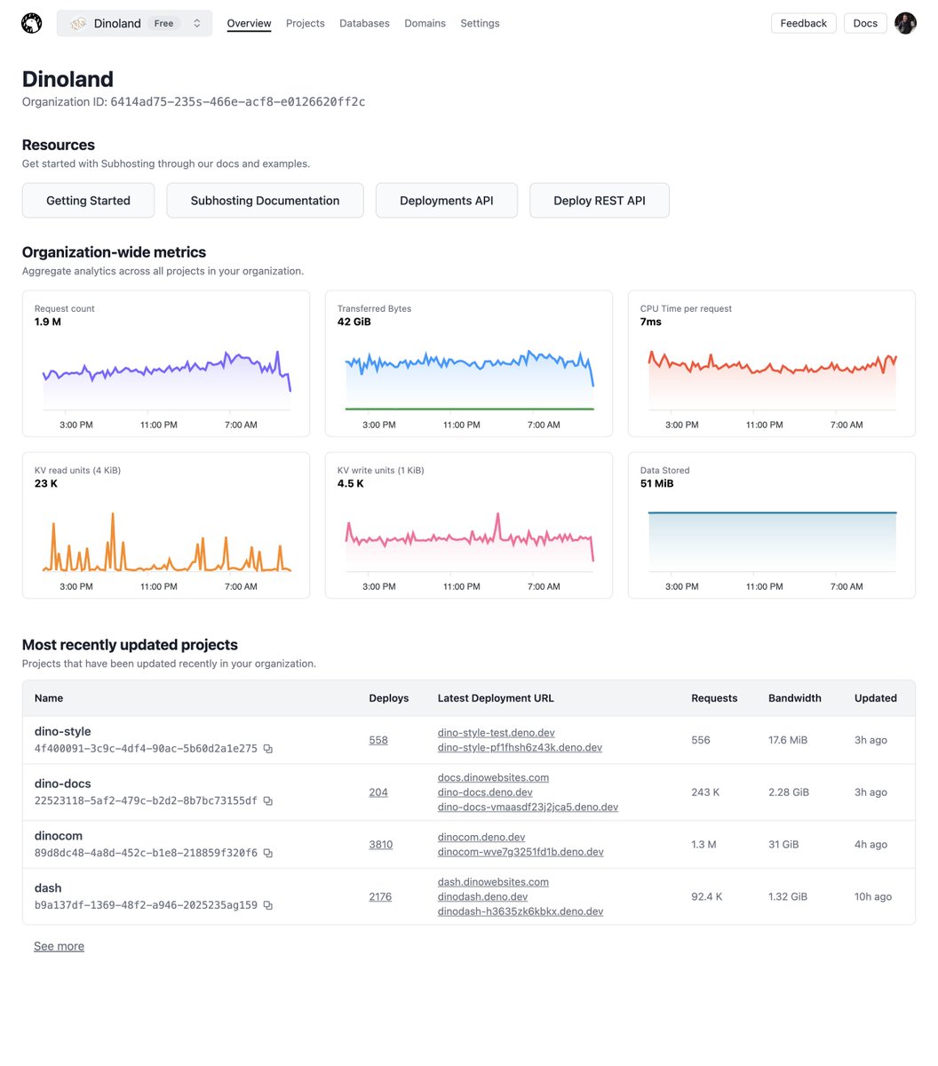938x1066 pixels.
Task: Switch to the Overview tab
Action: [x=249, y=23]
